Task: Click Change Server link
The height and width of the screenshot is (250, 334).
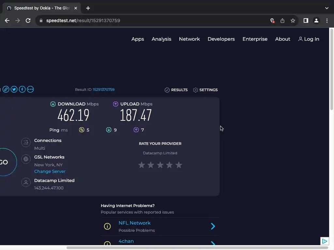Action: pyautogui.click(x=50, y=171)
